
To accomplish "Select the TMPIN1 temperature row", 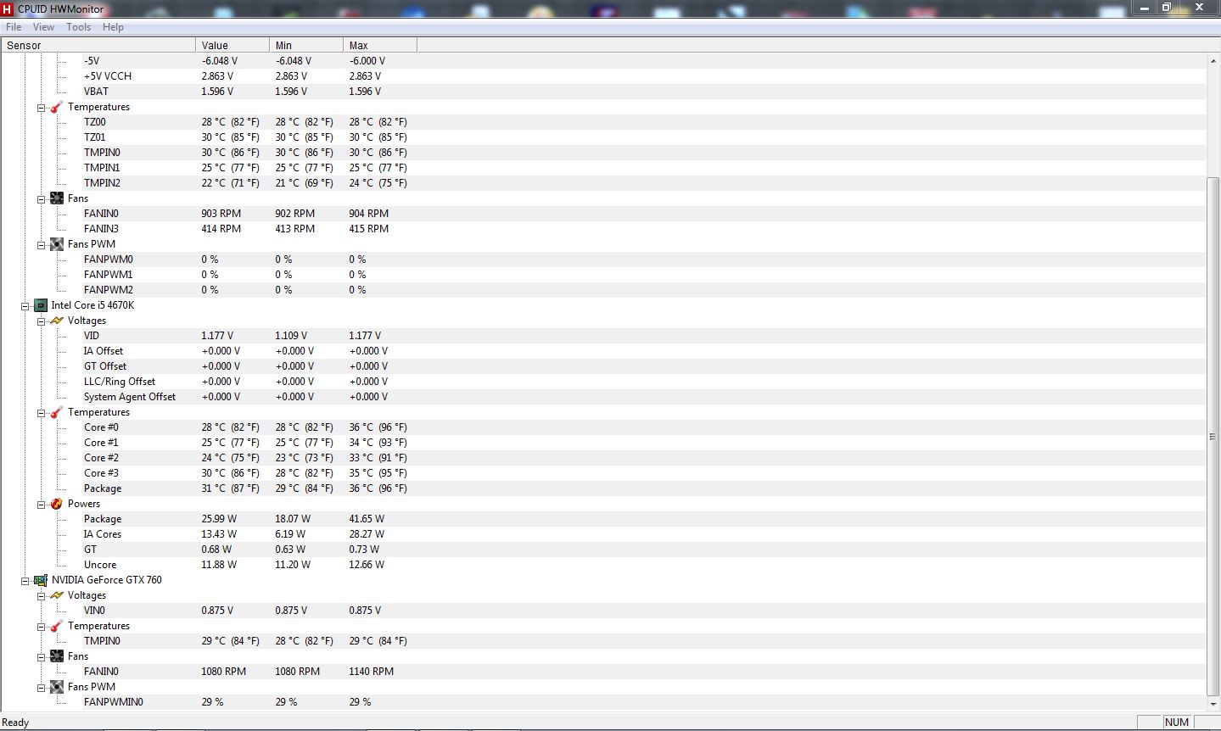I will pyautogui.click(x=603, y=168).
